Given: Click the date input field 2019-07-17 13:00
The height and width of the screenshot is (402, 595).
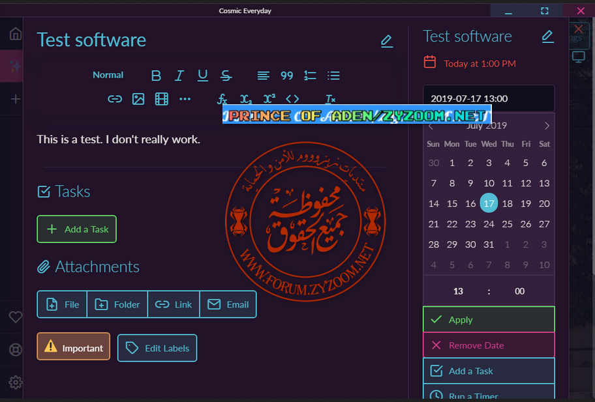Looking at the screenshot, I should (x=489, y=98).
